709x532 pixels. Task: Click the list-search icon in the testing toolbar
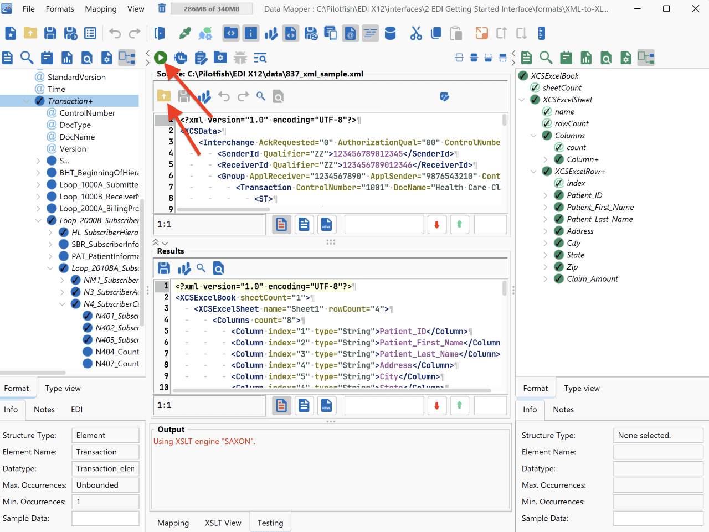pyautogui.click(x=260, y=58)
